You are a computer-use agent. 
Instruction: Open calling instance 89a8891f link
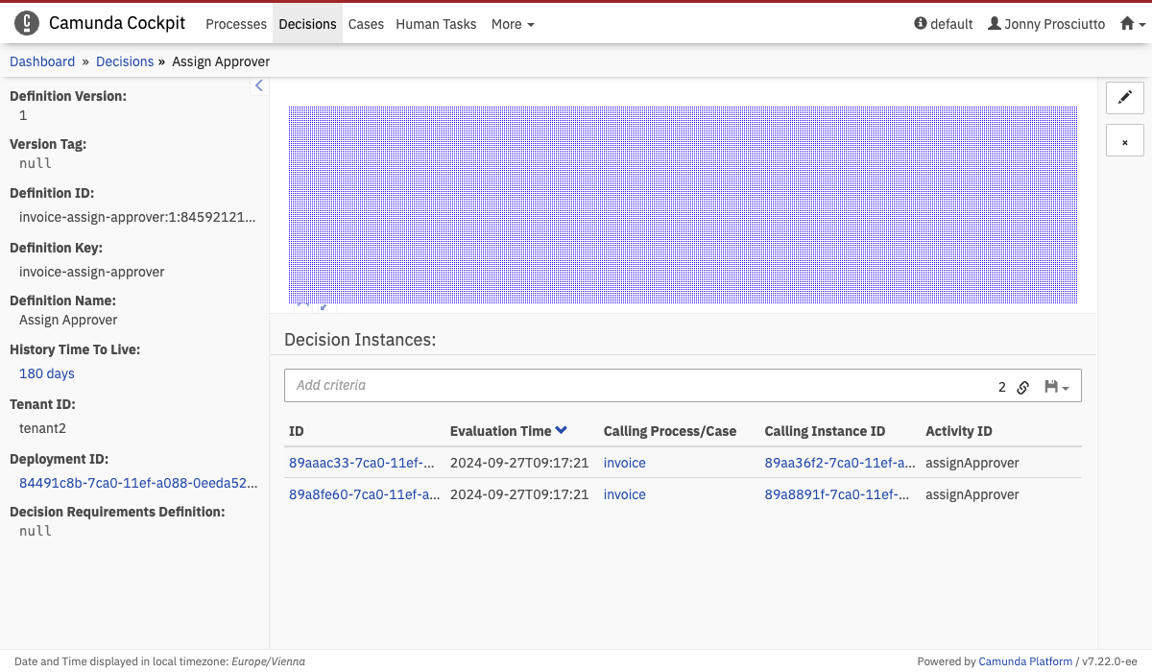836,494
